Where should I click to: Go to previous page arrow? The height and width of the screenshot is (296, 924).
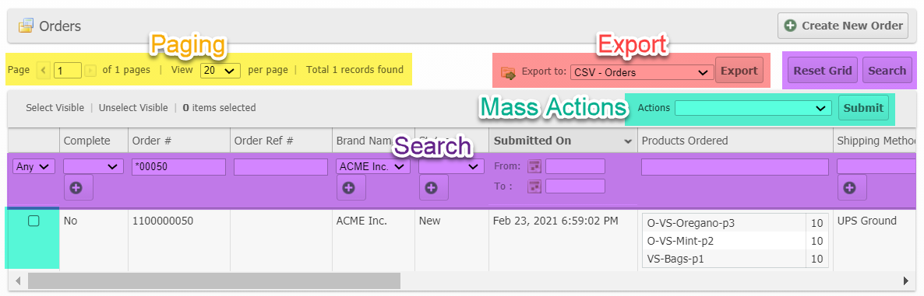(43, 71)
